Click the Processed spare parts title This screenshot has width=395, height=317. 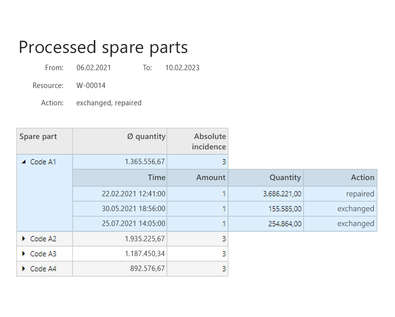click(x=103, y=47)
